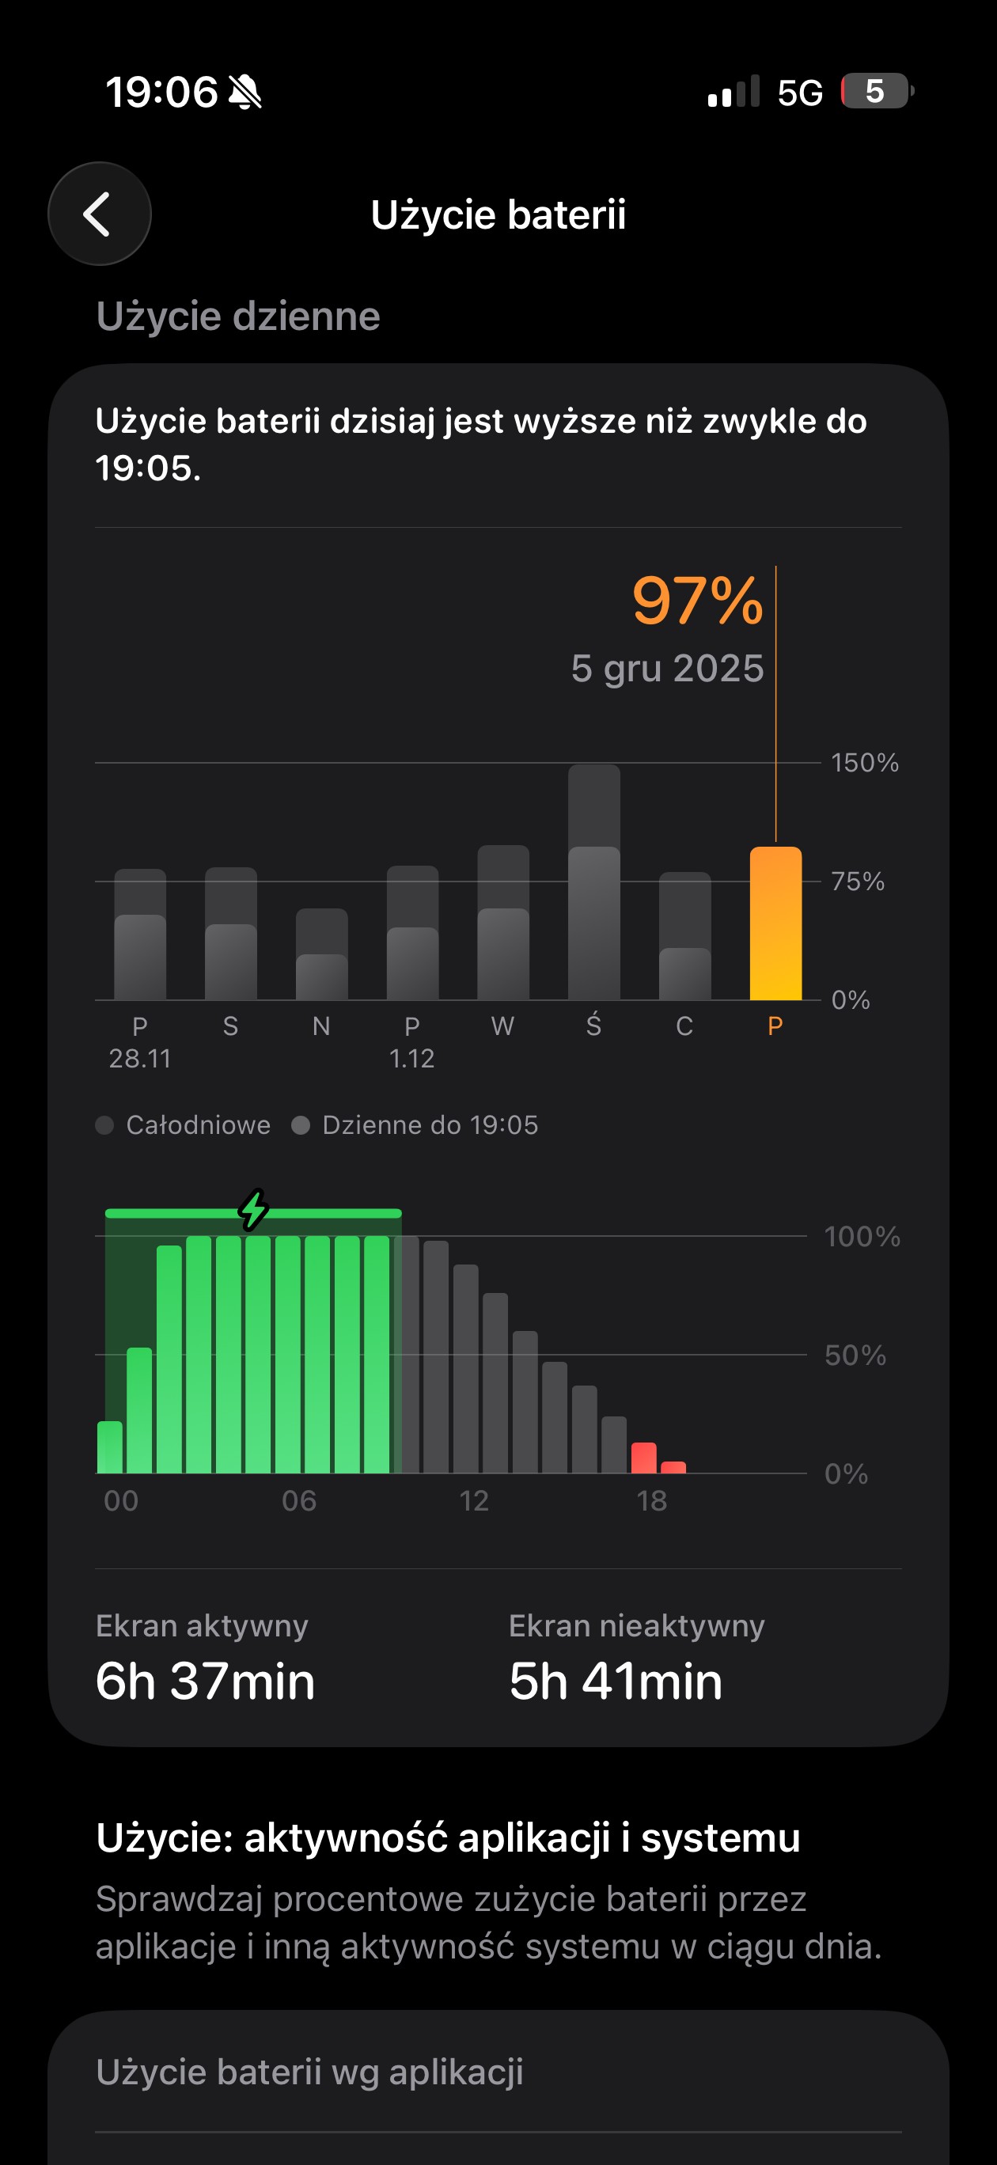
Task: Tap the green charging bolt icon
Action: pyautogui.click(x=253, y=1209)
